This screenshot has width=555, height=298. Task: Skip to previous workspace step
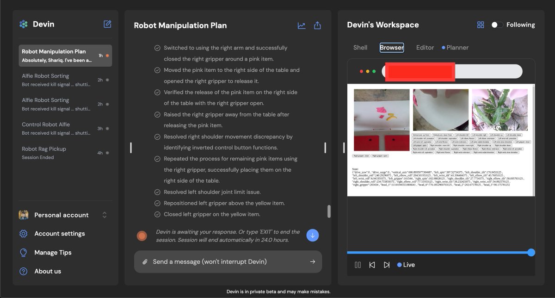pos(372,265)
